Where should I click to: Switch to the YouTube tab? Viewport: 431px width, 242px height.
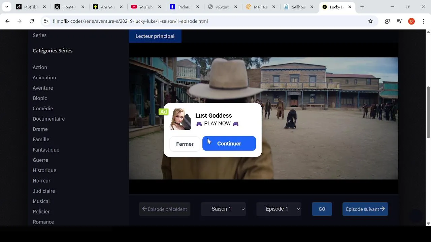coord(146,7)
